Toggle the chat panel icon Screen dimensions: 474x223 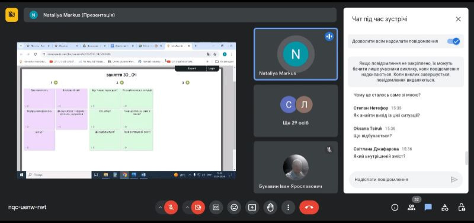click(x=428, y=207)
